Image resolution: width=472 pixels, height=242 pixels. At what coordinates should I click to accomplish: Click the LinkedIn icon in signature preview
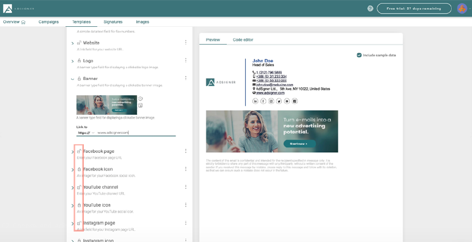click(x=255, y=101)
